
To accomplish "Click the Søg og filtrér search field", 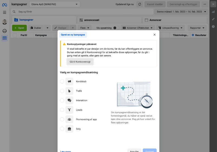I will [x=81, y=12].
